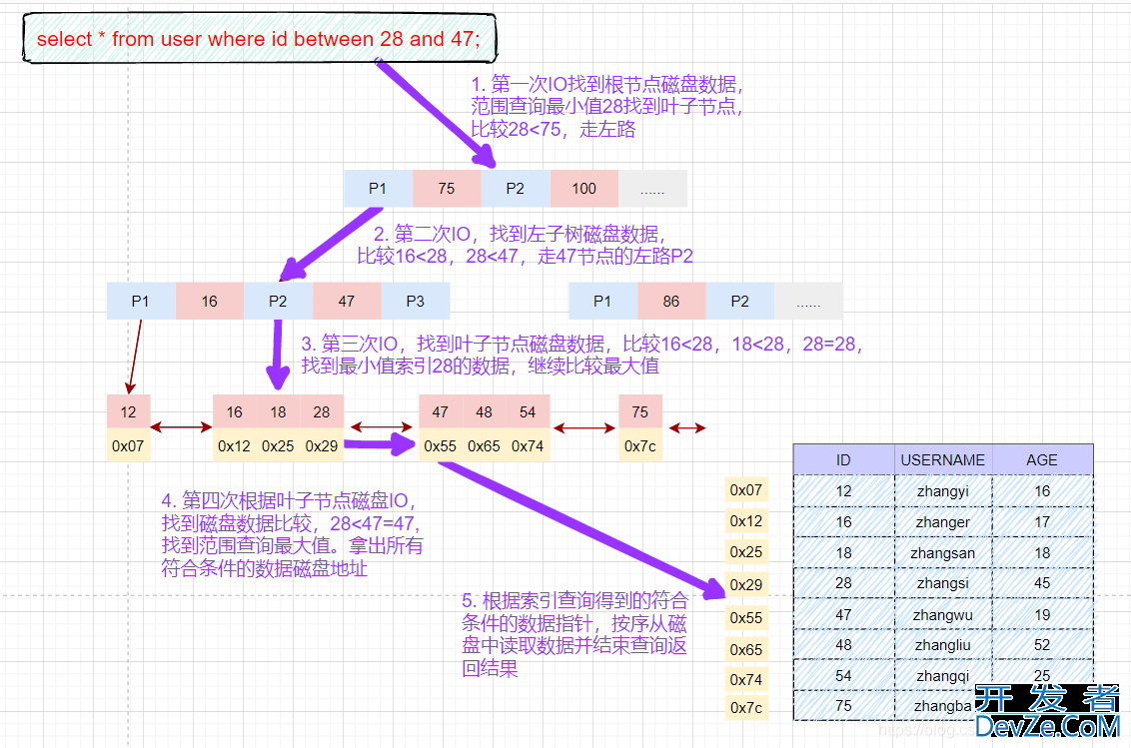1131x748 pixels.
Task: Click ID cell '28' in zhangsi row
Action: click(x=844, y=583)
